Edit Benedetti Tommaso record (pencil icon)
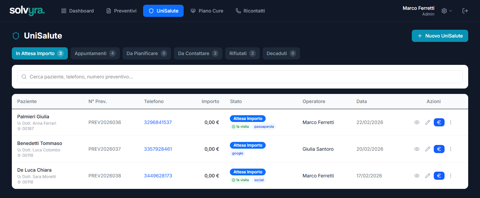The height and width of the screenshot is (198, 480). coord(428,149)
